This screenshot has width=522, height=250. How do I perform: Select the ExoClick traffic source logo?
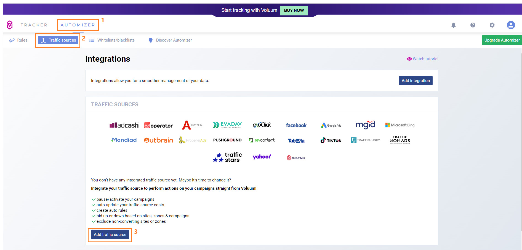262,125
